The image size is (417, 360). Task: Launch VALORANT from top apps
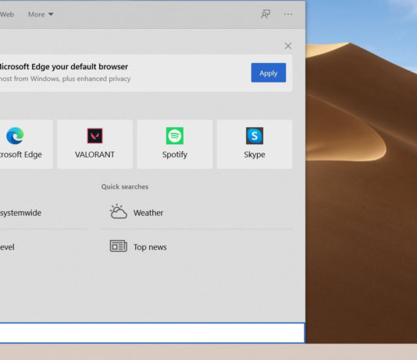coord(95,144)
